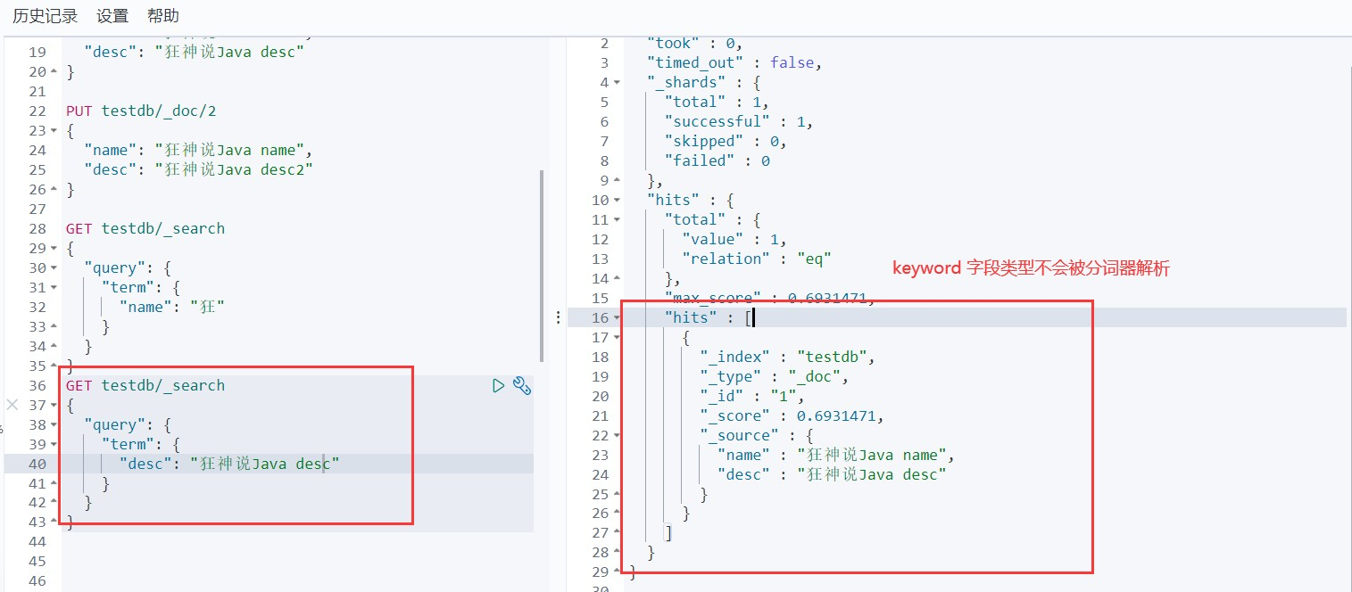Collapse "_shards" object in the response pane
Viewport: 1352px width, 592px height.
point(617,83)
